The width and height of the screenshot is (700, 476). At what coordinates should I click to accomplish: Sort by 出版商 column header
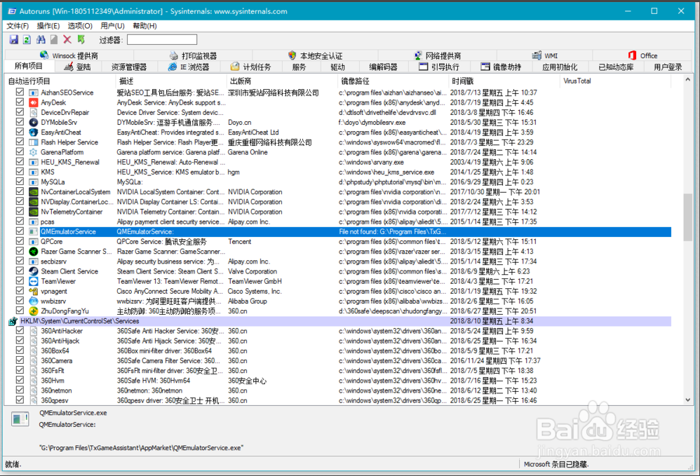point(282,81)
